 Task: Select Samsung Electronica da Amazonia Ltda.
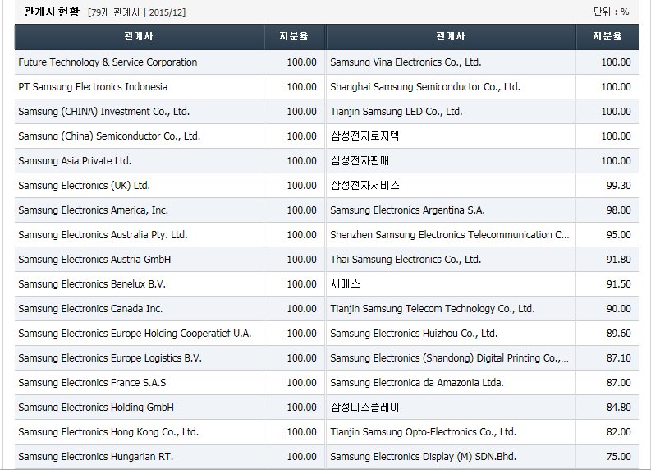click(x=417, y=383)
